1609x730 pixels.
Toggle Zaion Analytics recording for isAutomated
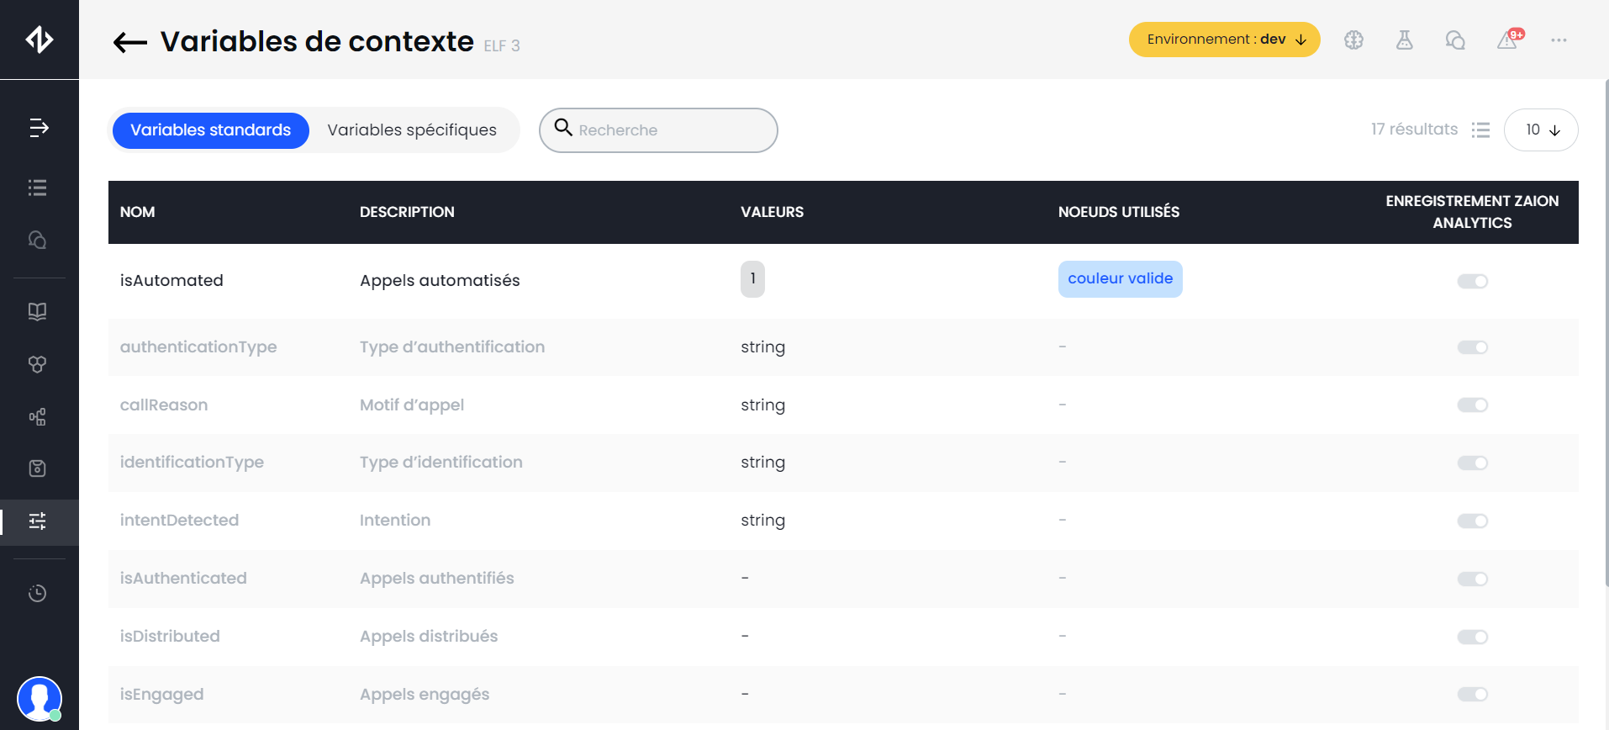1472,281
